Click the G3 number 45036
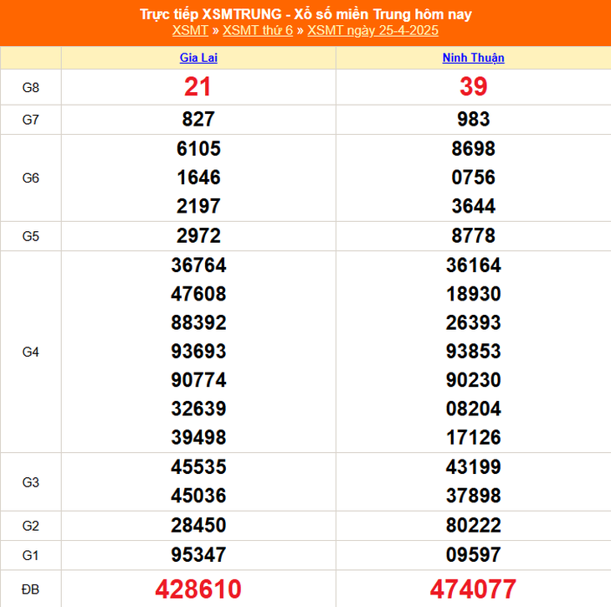 tap(198, 496)
